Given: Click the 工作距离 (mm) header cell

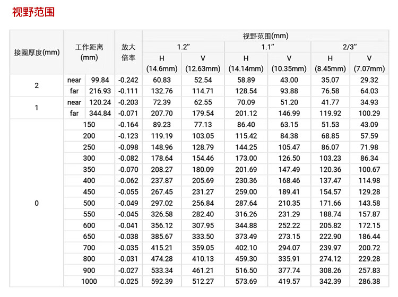Looking at the screenshot, I should click(89, 52).
